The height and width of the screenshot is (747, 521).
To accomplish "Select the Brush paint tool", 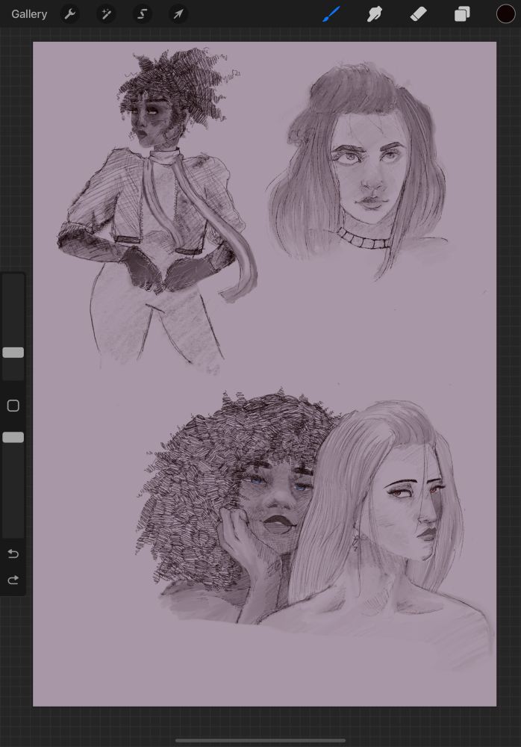I will (x=331, y=14).
